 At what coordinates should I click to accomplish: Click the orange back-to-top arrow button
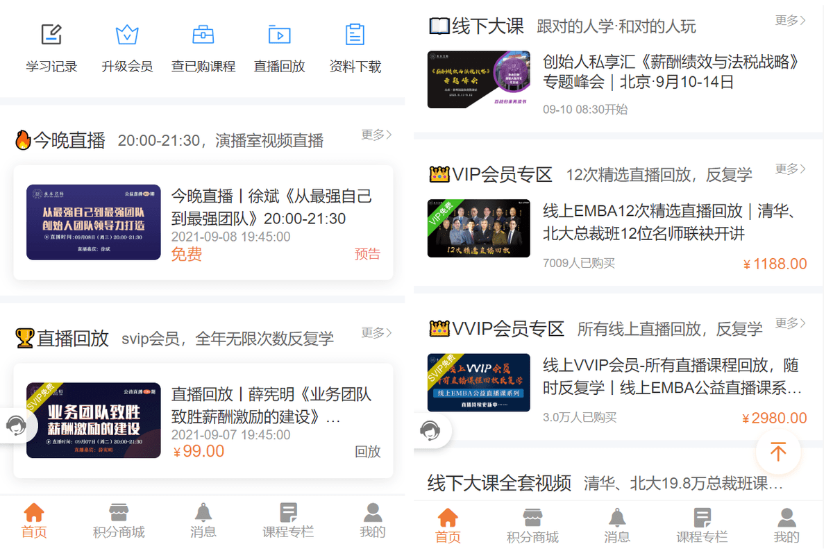click(x=777, y=452)
